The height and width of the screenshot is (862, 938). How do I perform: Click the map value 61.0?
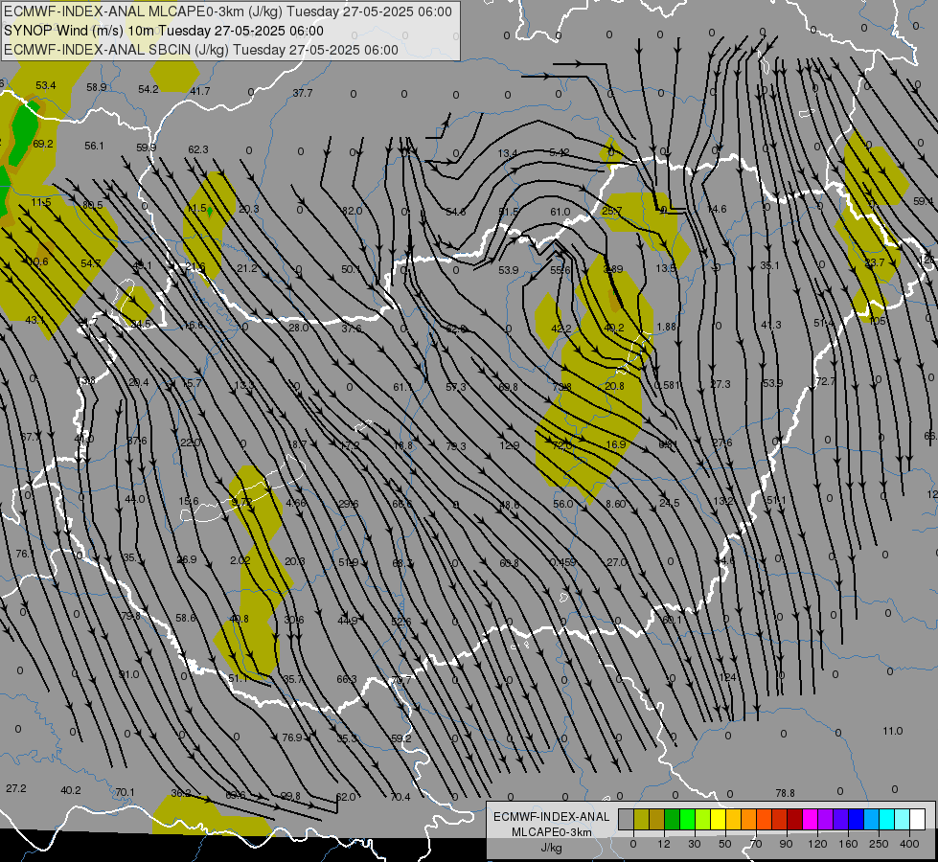click(x=560, y=212)
